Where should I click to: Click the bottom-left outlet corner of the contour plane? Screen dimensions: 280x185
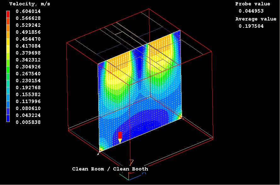(x=101, y=148)
